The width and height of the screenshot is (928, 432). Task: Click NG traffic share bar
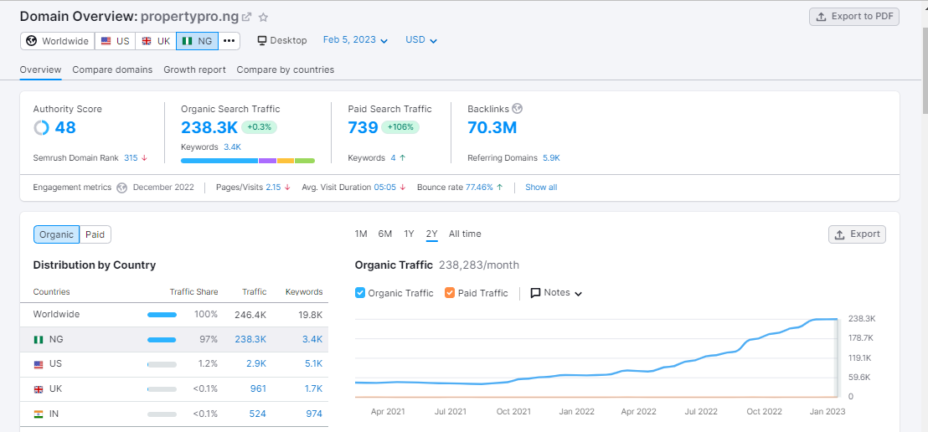coord(162,340)
